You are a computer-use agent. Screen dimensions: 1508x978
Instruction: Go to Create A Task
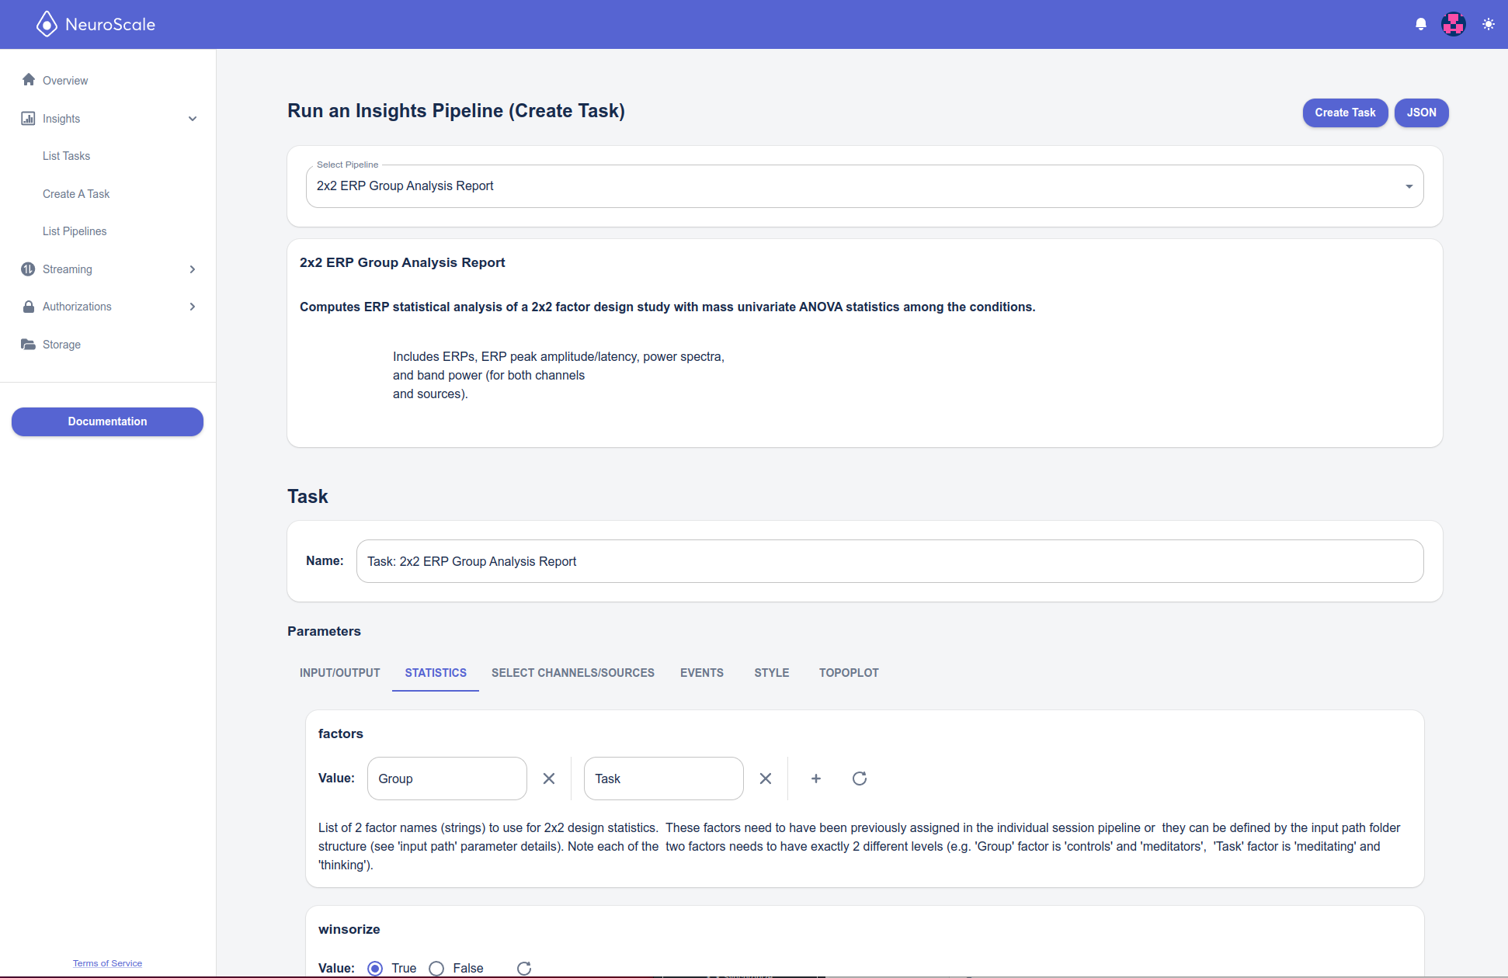click(x=76, y=194)
